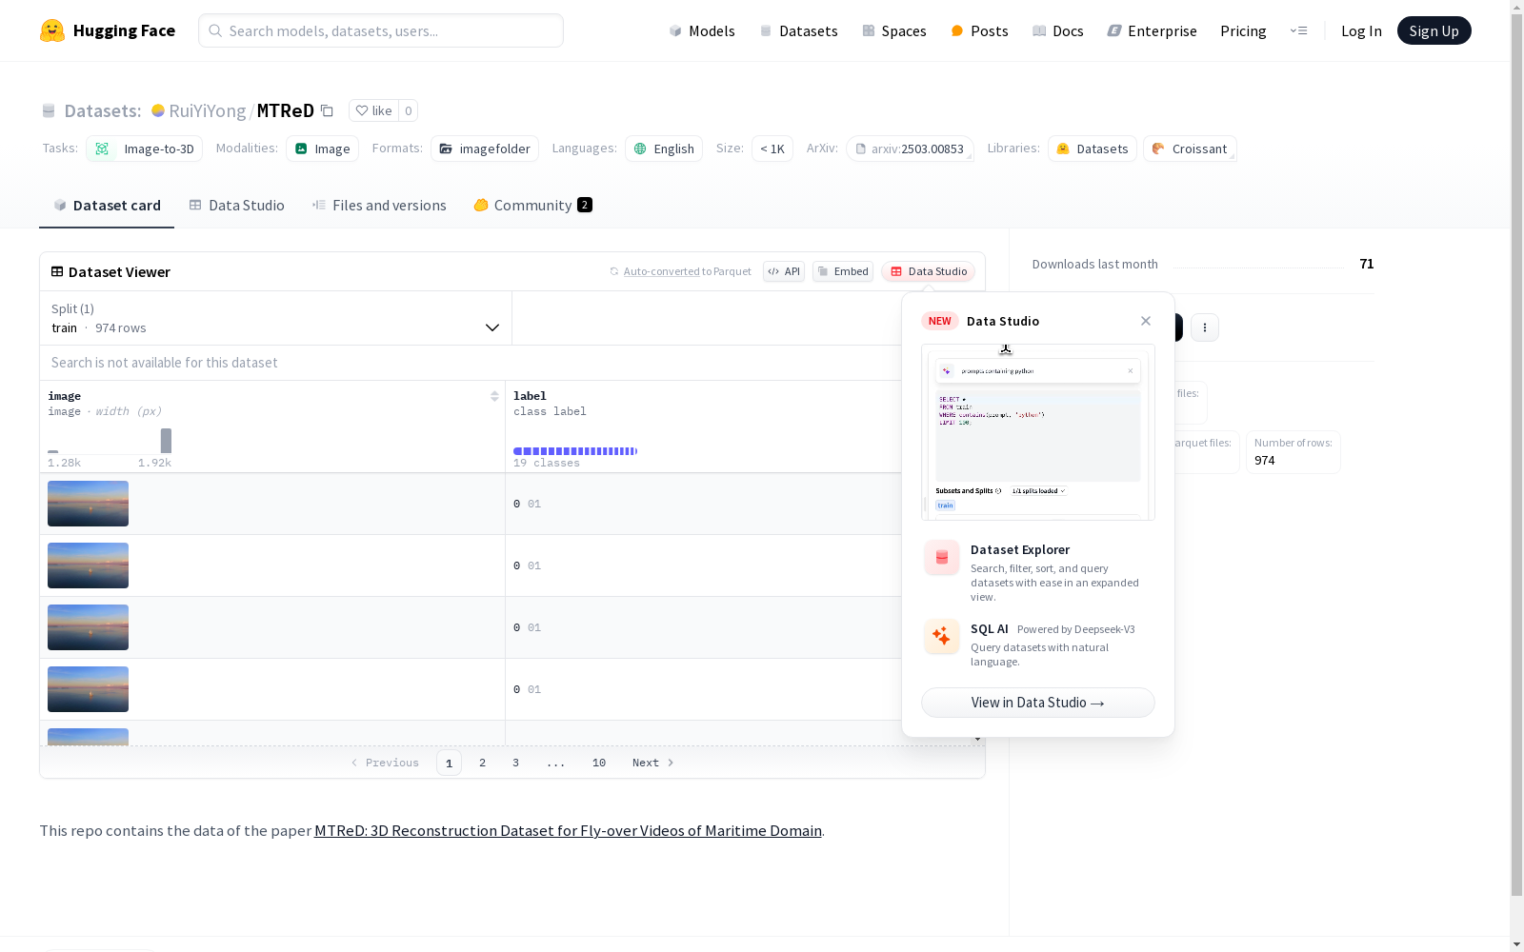
Task: Expand the train split dropdown
Action: (276, 318)
